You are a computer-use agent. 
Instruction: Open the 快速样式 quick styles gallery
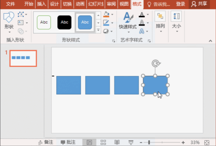128,22
